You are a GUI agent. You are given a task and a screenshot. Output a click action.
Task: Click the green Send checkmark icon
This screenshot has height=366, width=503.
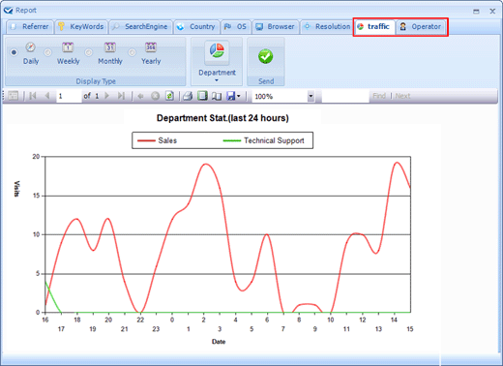point(265,56)
